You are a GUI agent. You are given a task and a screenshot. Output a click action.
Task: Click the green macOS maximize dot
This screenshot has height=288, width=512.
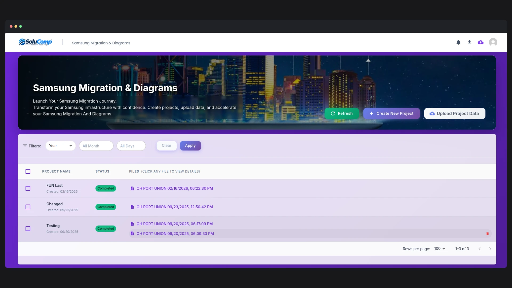21,26
